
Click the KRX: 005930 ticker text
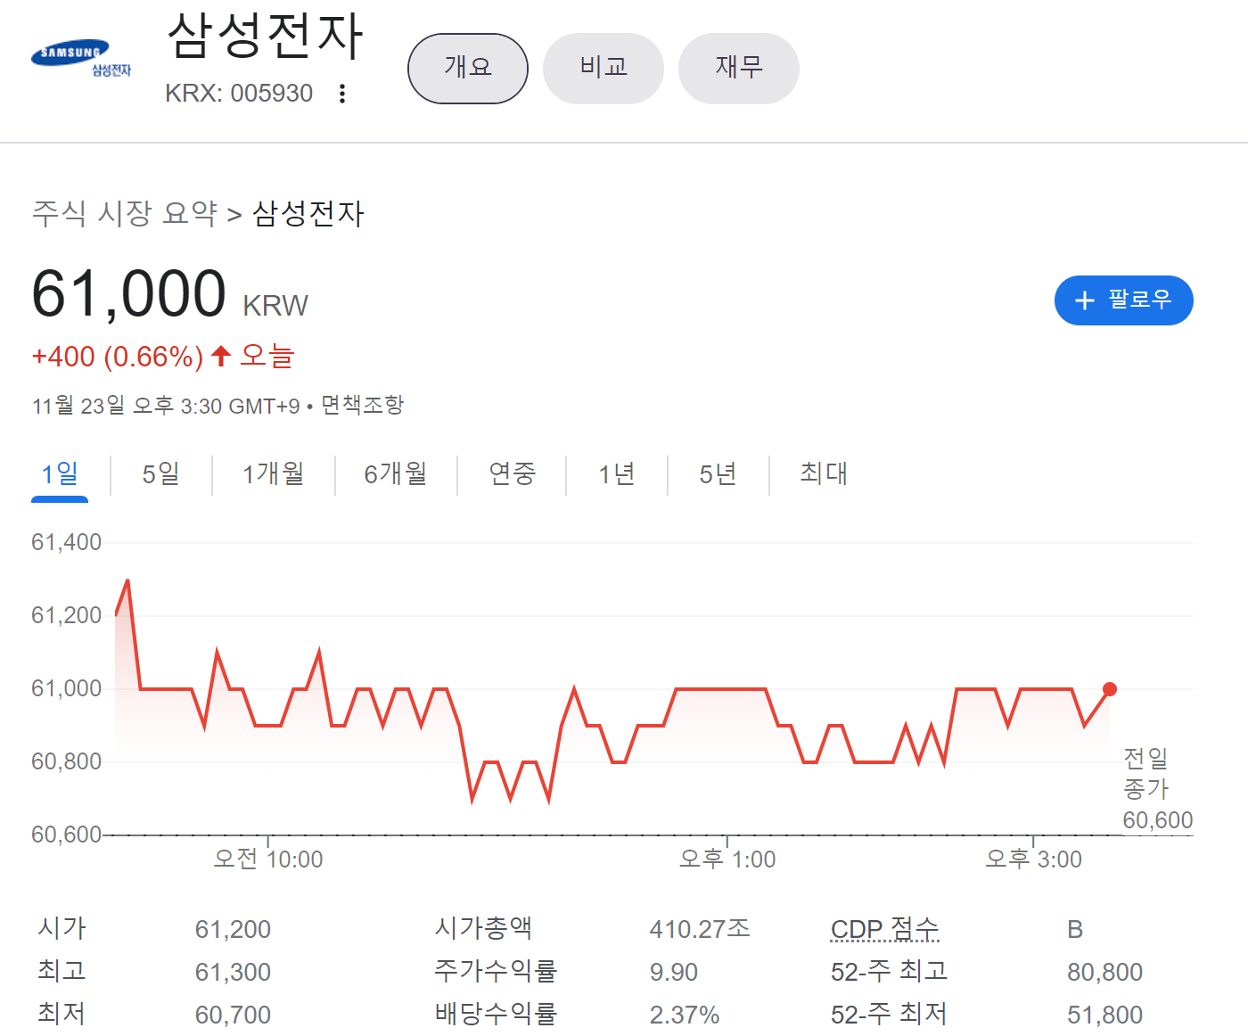coord(239,94)
